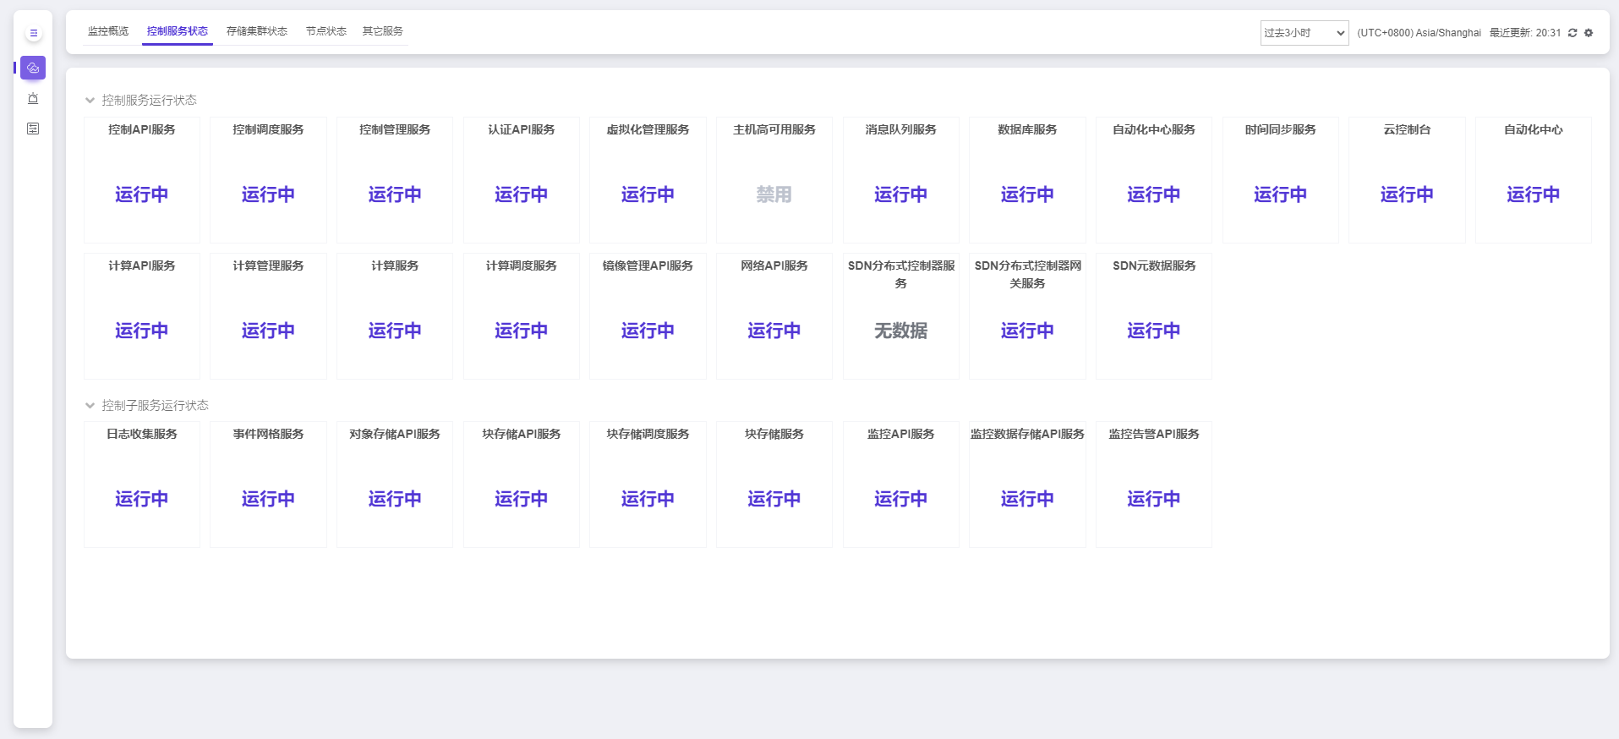Click the 云控制台 status card
The width and height of the screenshot is (1619, 739).
[x=1407, y=180]
